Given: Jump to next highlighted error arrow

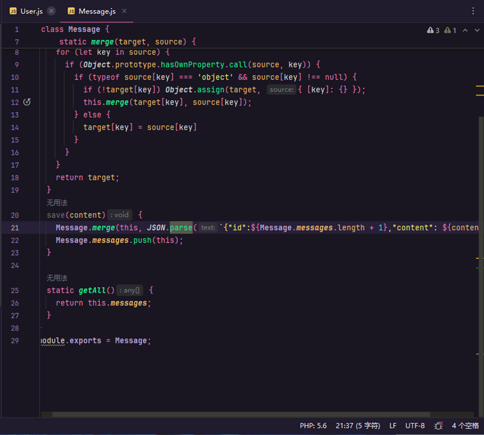Looking at the screenshot, I should point(477,31).
